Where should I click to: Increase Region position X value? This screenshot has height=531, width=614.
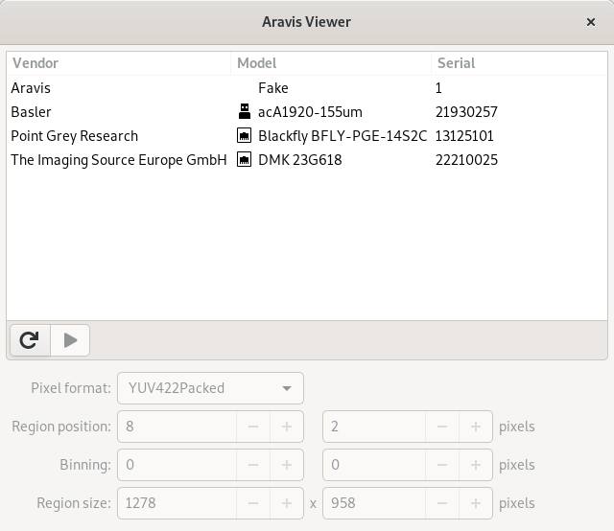[287, 427]
